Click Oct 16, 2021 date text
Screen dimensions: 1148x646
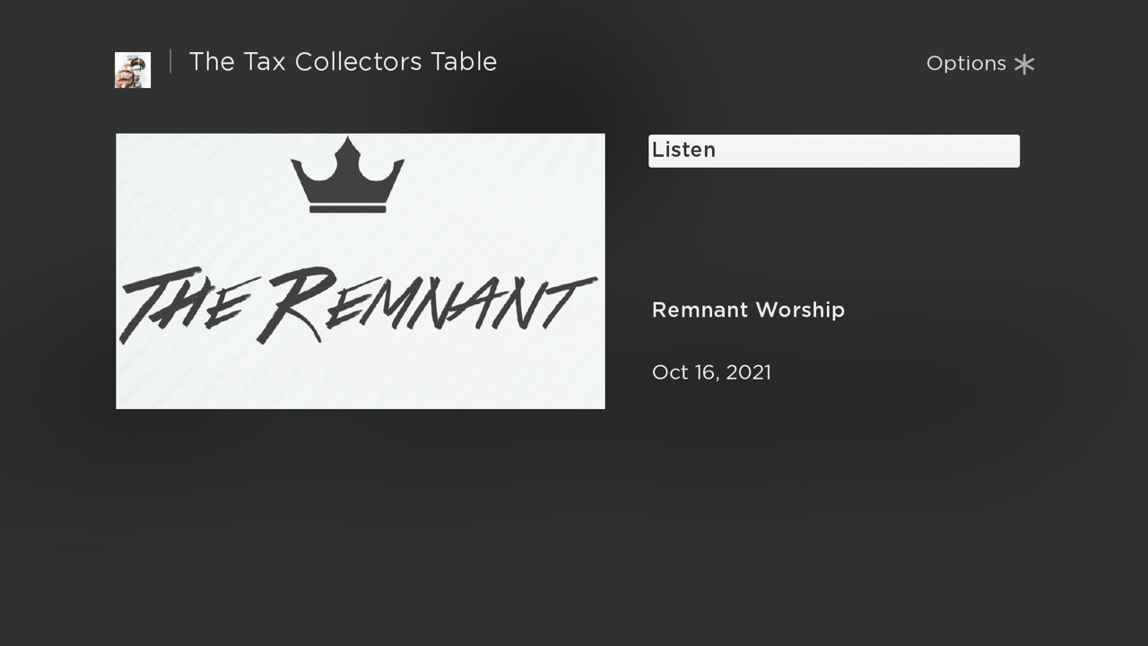[x=711, y=371]
